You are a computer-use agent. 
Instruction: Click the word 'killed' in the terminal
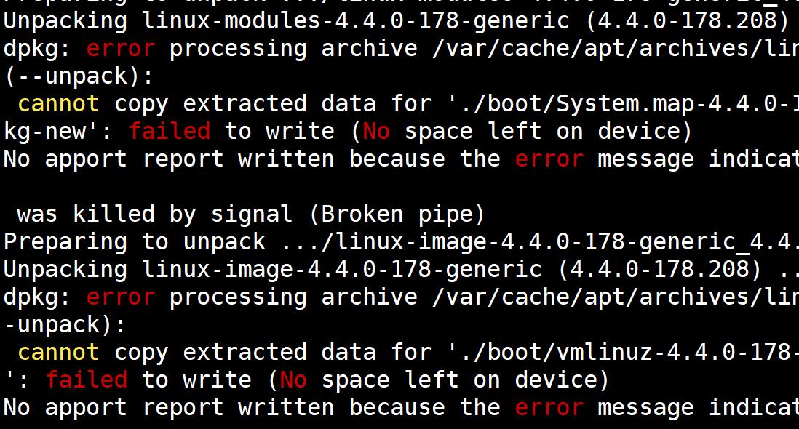pos(114,214)
